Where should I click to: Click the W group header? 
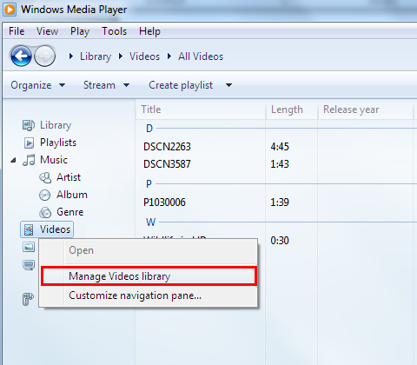coord(151,222)
